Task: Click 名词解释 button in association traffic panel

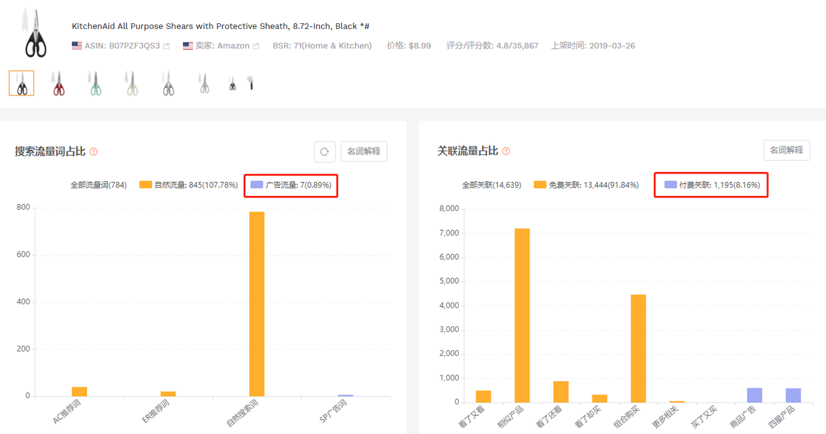Action: (787, 150)
